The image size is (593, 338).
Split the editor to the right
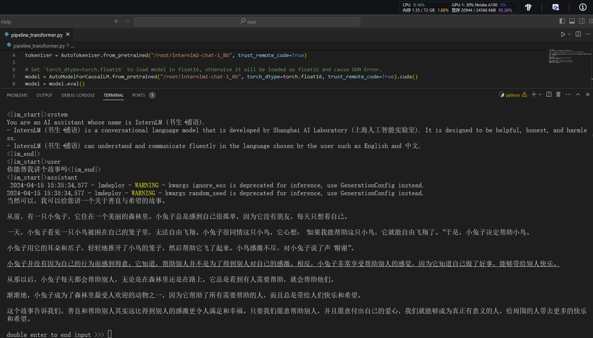point(578,34)
